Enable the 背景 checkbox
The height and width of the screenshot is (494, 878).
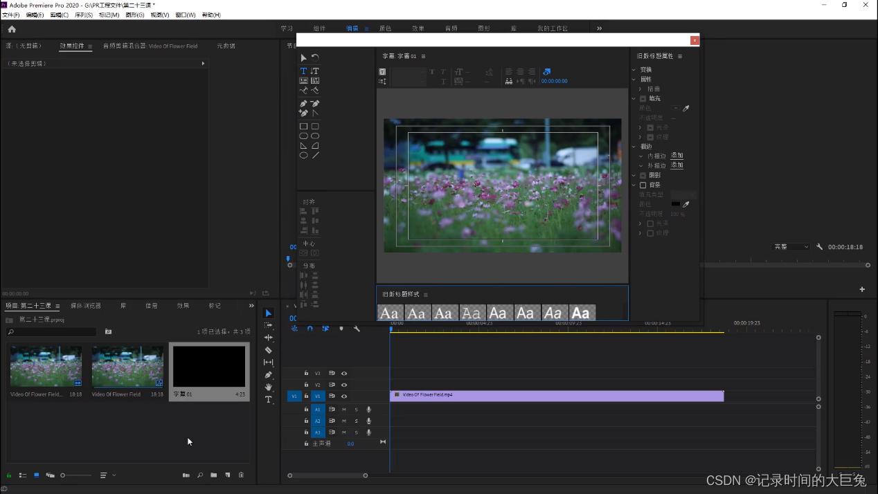point(643,185)
